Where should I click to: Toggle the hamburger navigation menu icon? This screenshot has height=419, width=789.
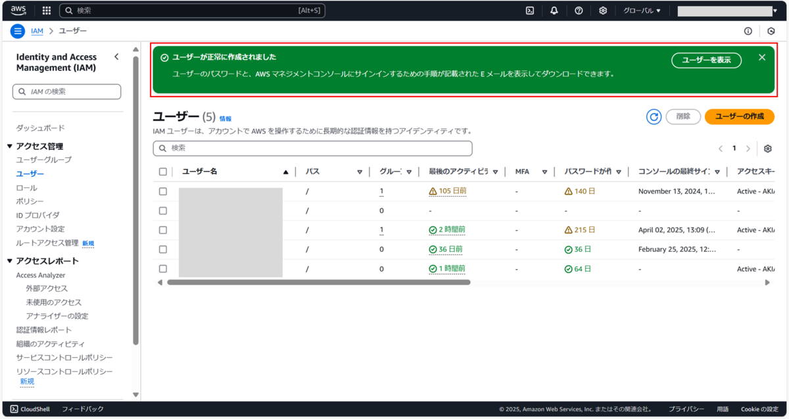pos(18,31)
